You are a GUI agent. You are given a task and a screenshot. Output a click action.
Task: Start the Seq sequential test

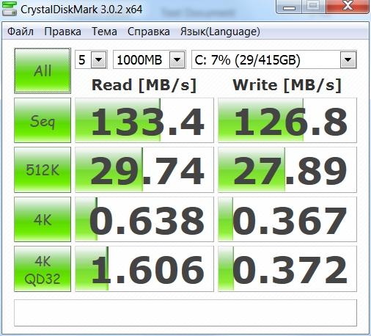pos(43,120)
